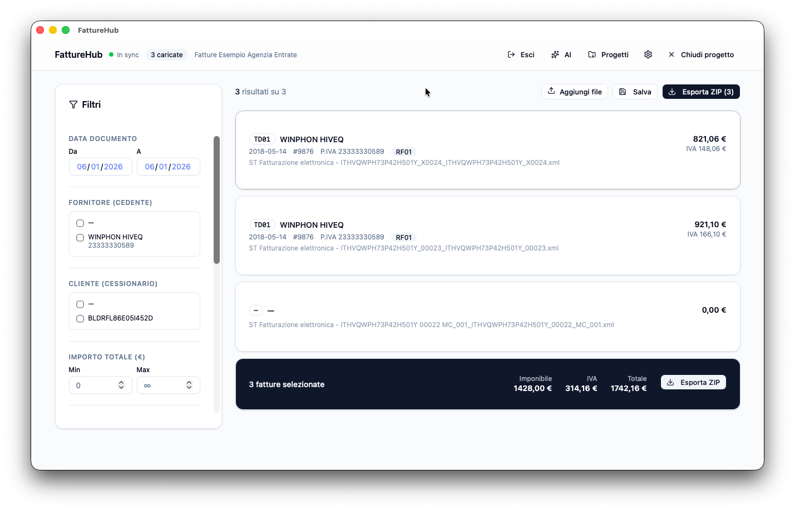Click '3 fatture selezionate' label
The image size is (795, 511).
pos(287,384)
